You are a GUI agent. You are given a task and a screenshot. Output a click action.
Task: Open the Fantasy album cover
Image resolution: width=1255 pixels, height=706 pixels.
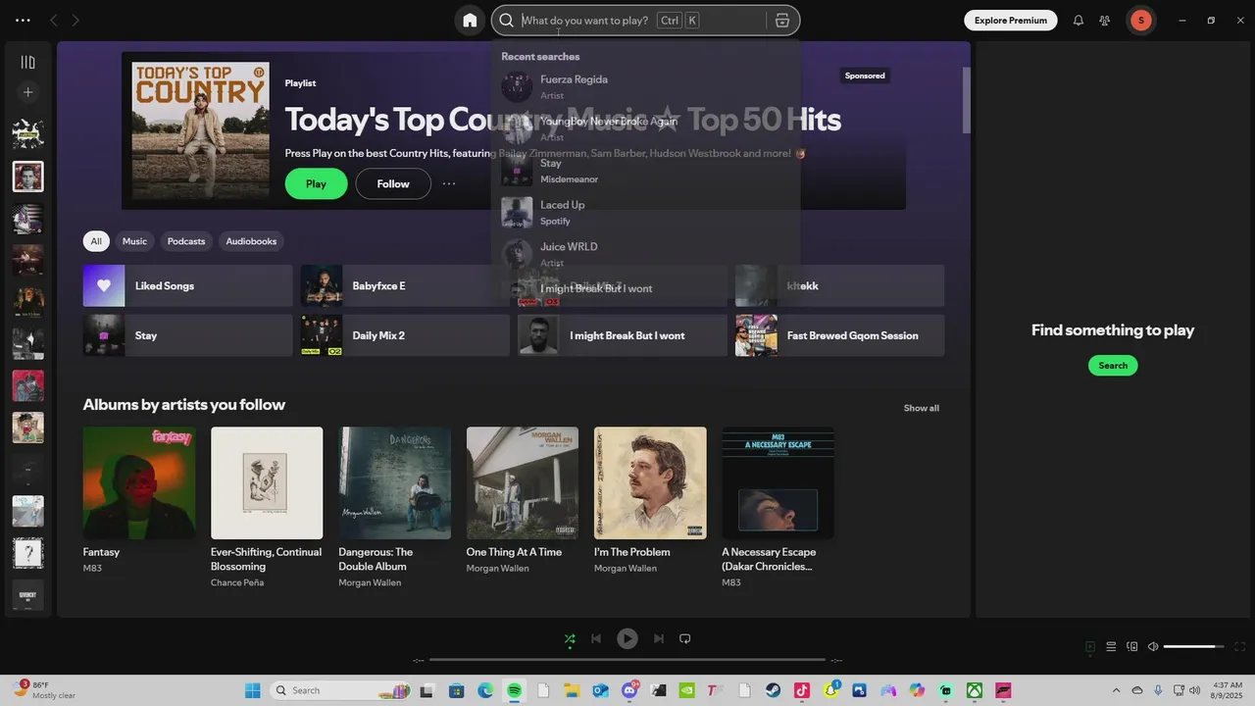[x=139, y=482]
